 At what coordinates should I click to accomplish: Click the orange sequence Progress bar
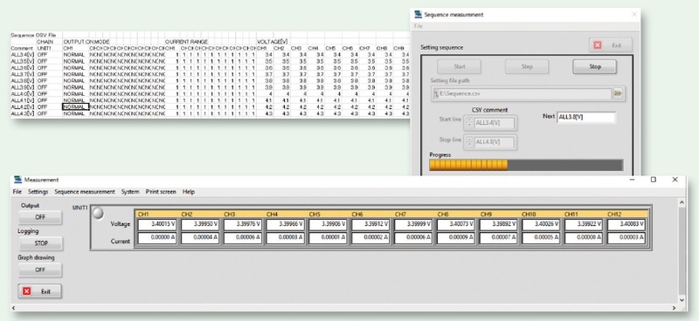click(x=526, y=165)
